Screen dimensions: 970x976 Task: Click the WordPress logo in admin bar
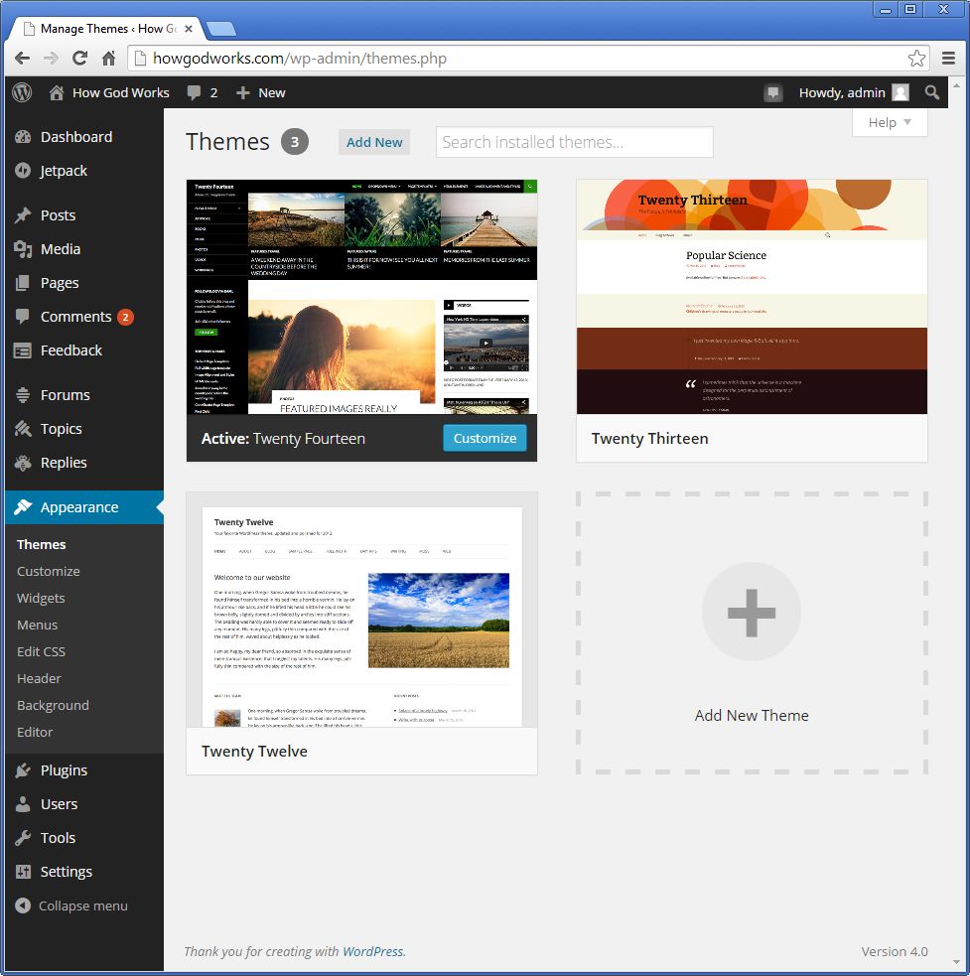click(22, 92)
